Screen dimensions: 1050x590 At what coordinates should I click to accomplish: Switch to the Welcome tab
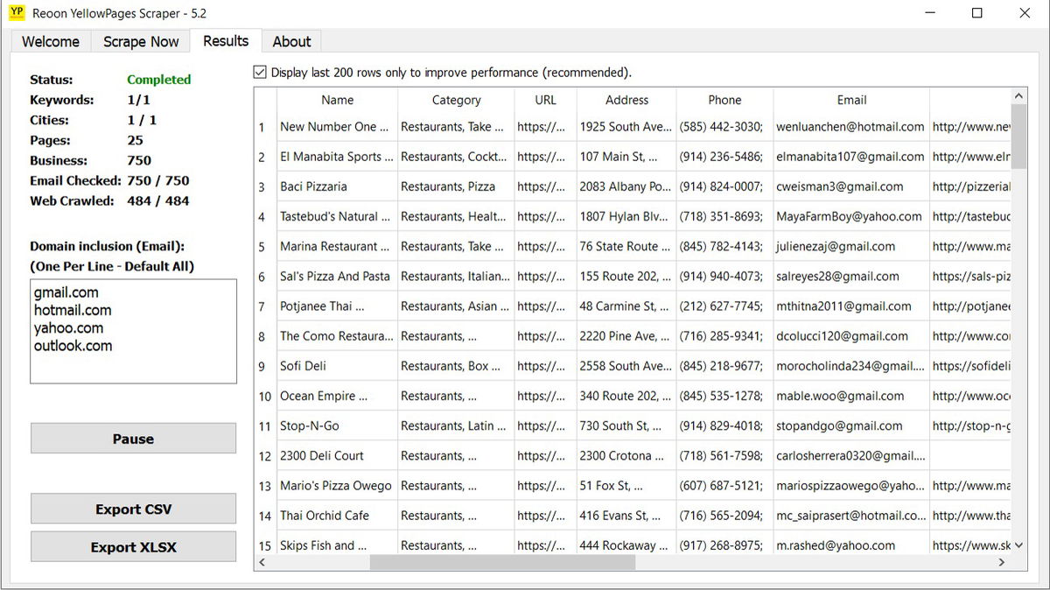(50, 41)
